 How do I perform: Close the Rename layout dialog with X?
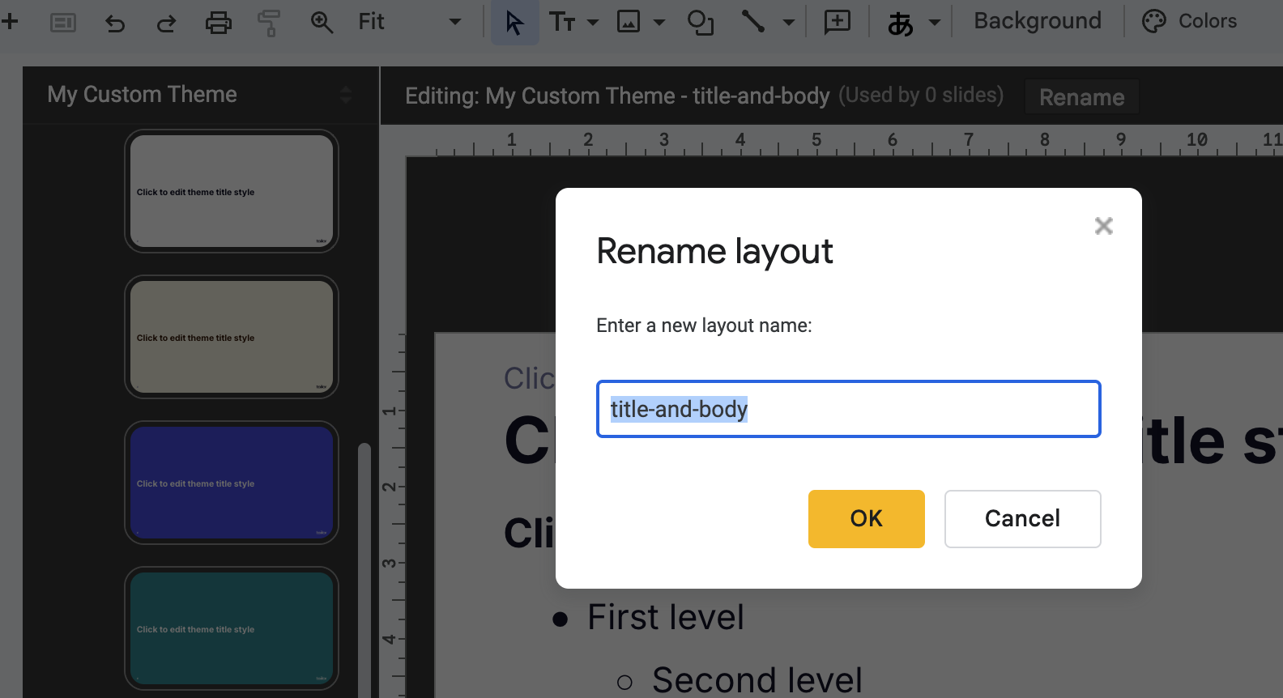pos(1103,226)
